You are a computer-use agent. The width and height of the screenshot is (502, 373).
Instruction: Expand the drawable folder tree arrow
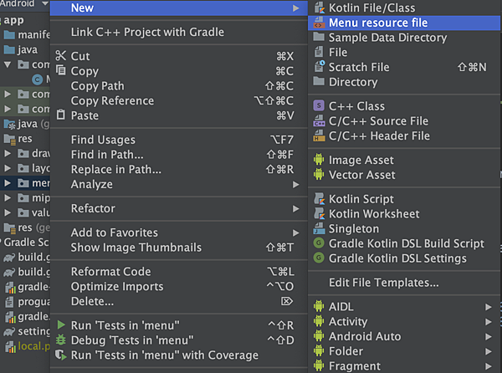coord(8,154)
